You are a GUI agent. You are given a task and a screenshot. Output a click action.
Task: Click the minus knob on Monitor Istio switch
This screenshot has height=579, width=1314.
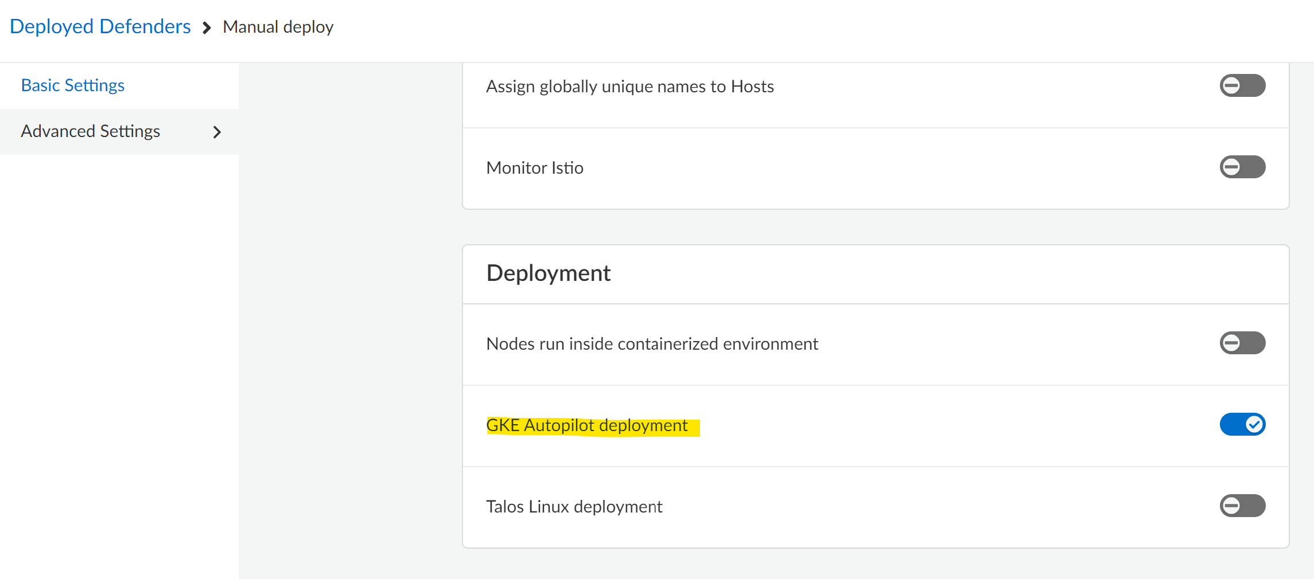pyautogui.click(x=1231, y=167)
